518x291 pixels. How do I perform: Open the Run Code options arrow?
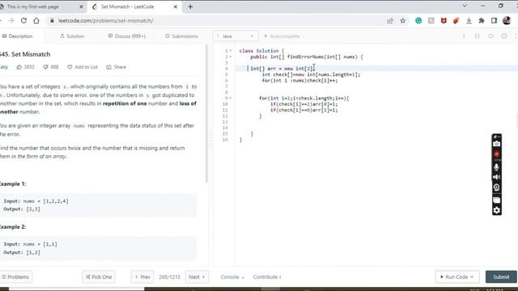click(472, 276)
